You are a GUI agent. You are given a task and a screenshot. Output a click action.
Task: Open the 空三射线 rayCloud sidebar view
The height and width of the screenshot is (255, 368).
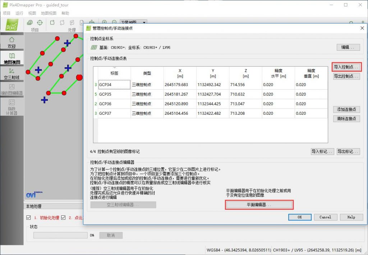(x=12, y=74)
